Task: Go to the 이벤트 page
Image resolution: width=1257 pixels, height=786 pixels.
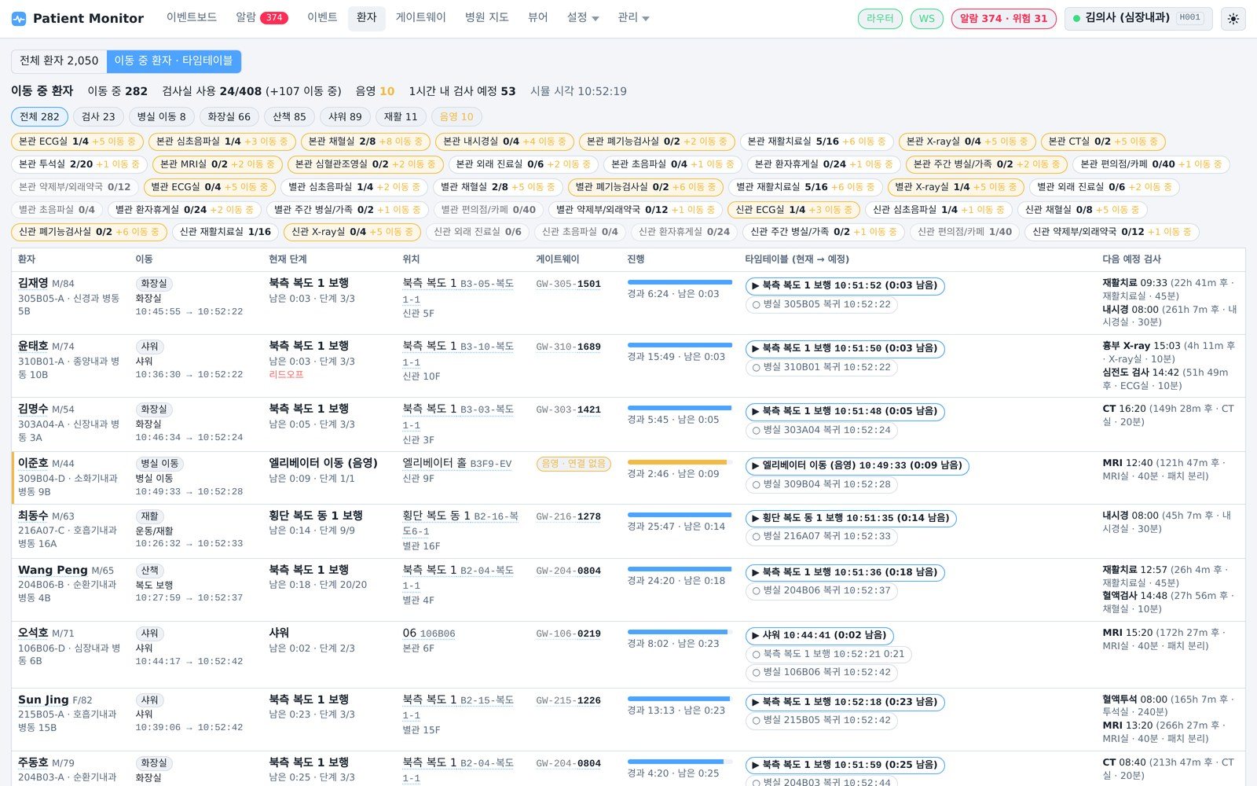Action: [322, 17]
